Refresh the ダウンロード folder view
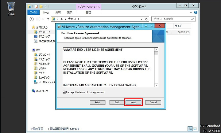This screenshot has width=221, height=133. [146, 19]
